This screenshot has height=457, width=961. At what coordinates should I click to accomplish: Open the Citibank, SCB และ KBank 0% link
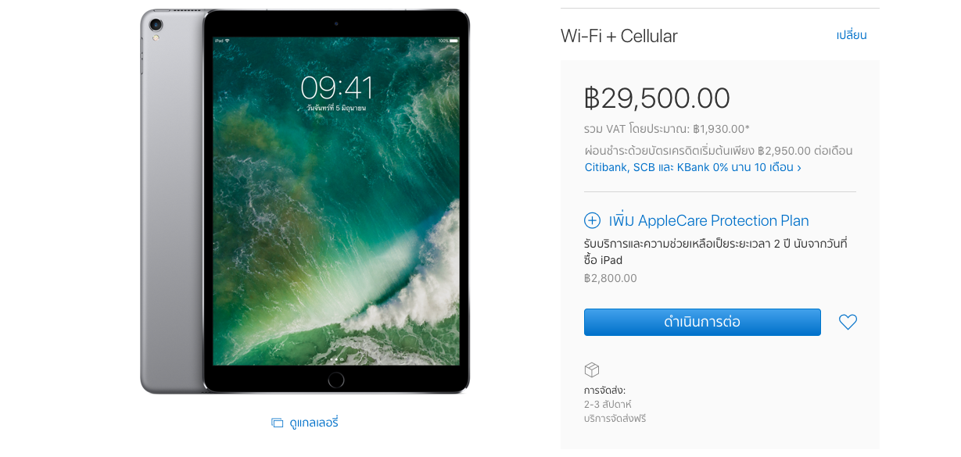click(693, 167)
